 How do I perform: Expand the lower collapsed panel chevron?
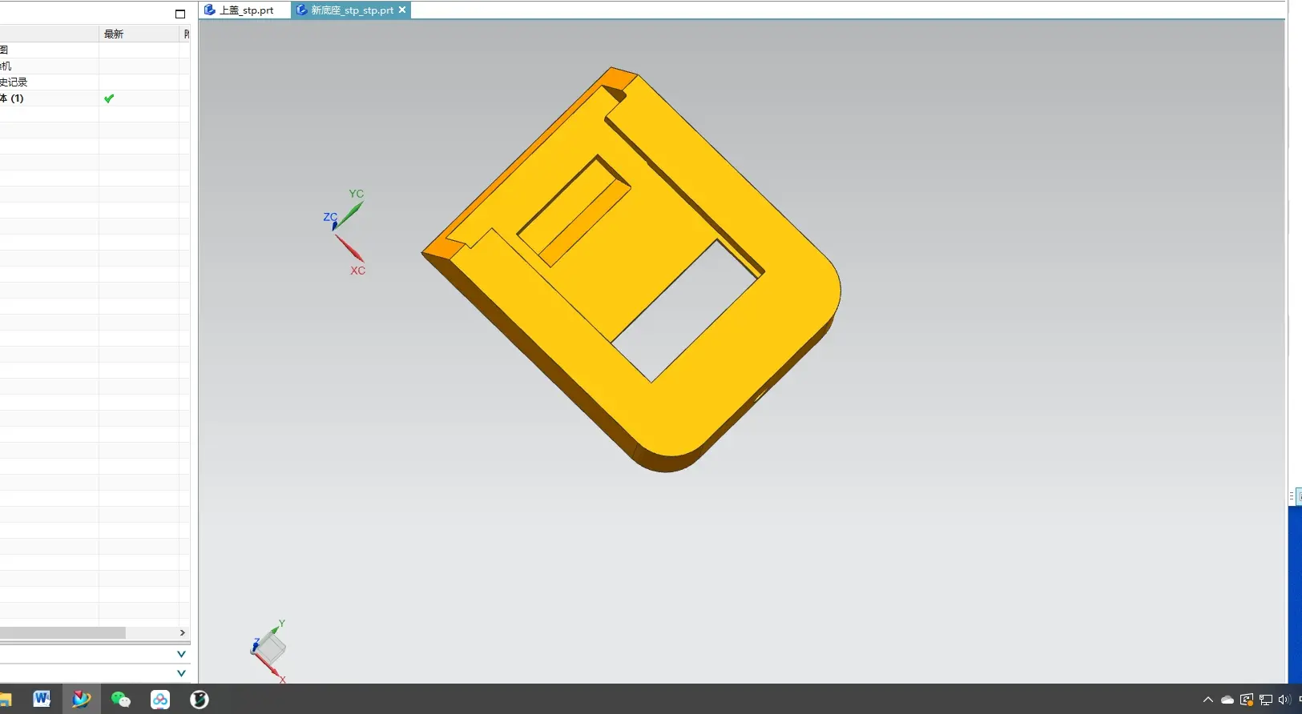tap(181, 673)
